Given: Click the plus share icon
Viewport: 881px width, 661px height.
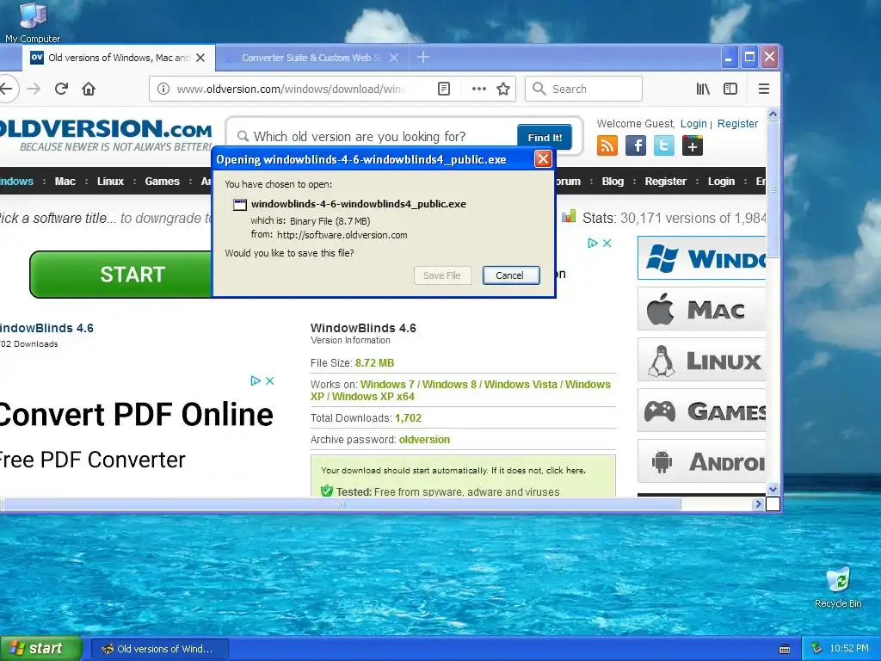Looking at the screenshot, I should [x=693, y=146].
